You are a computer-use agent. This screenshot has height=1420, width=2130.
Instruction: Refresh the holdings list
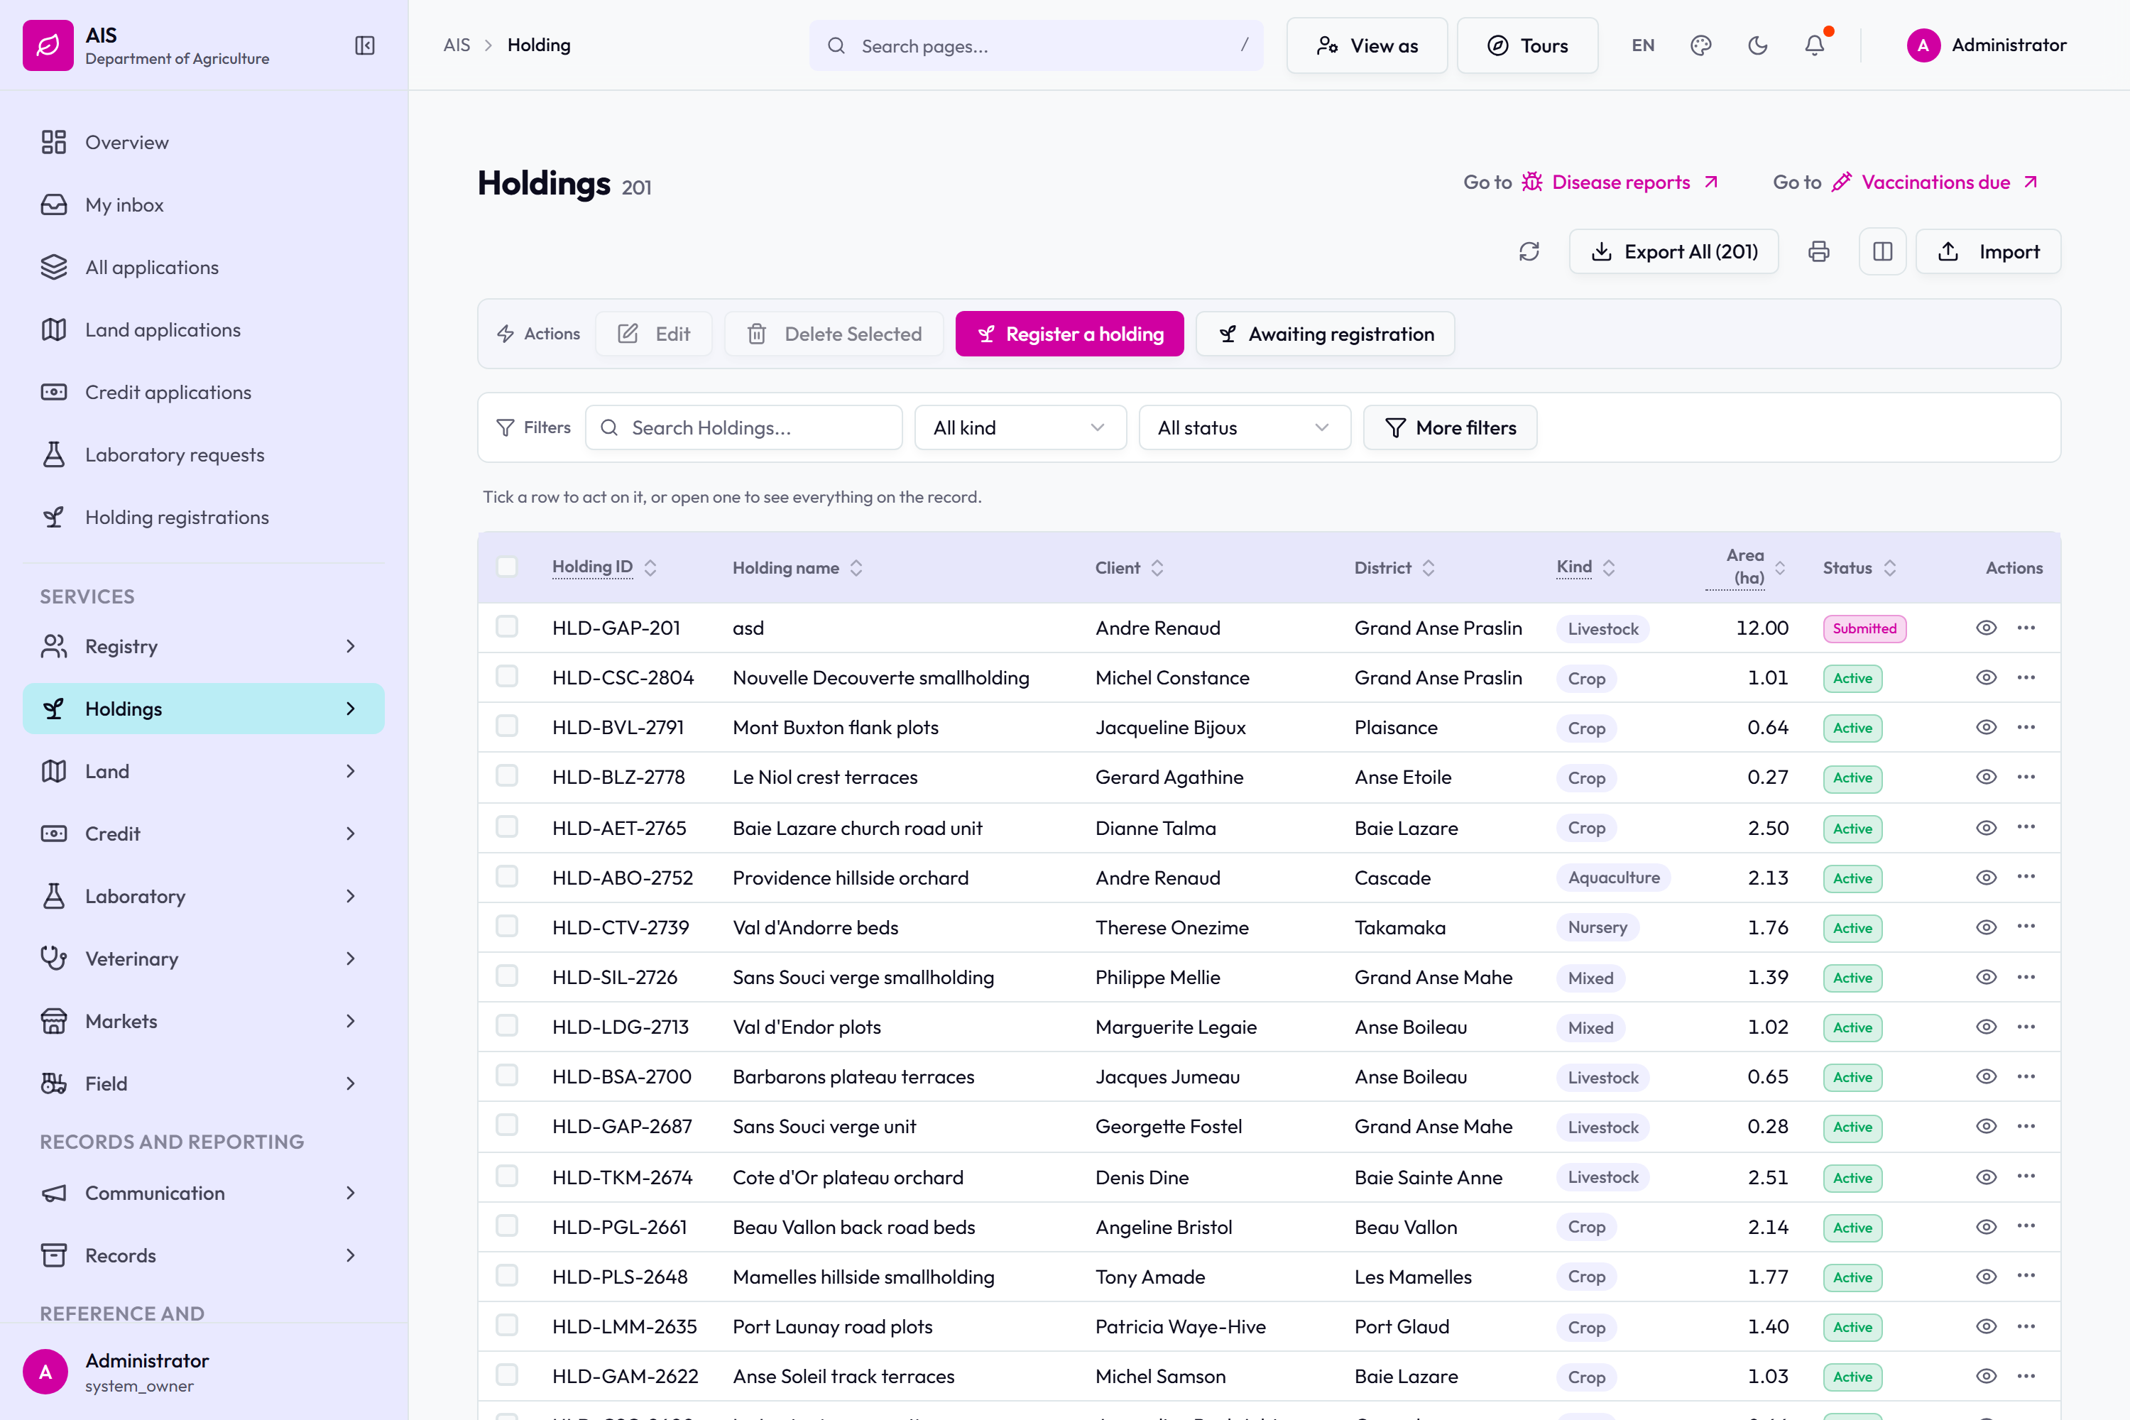(1529, 252)
